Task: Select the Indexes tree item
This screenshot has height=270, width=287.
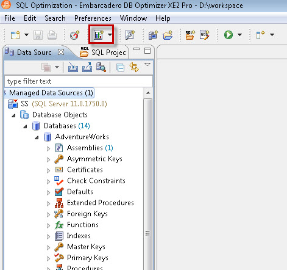Action: click(79, 236)
